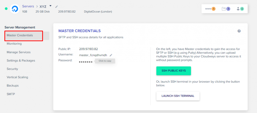Click the www applications counter icon
Viewport: 257px width, 113px height.
click(x=210, y=9)
